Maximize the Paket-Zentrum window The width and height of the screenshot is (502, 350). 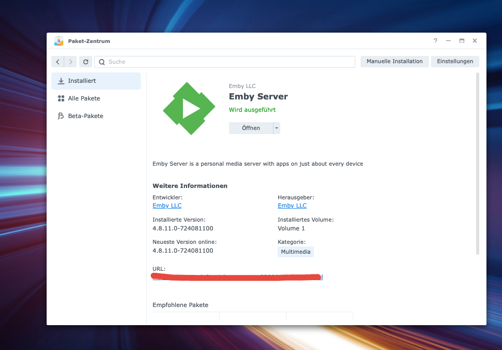click(462, 40)
